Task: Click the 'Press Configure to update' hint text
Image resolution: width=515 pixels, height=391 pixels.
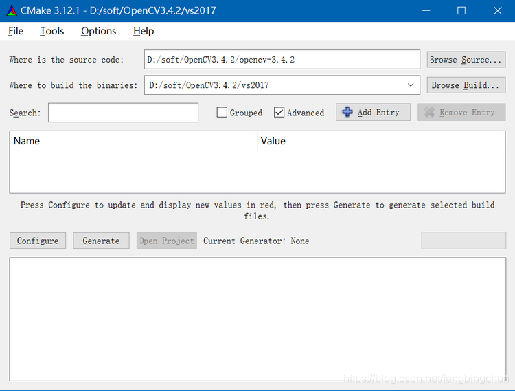Action: coord(257,210)
